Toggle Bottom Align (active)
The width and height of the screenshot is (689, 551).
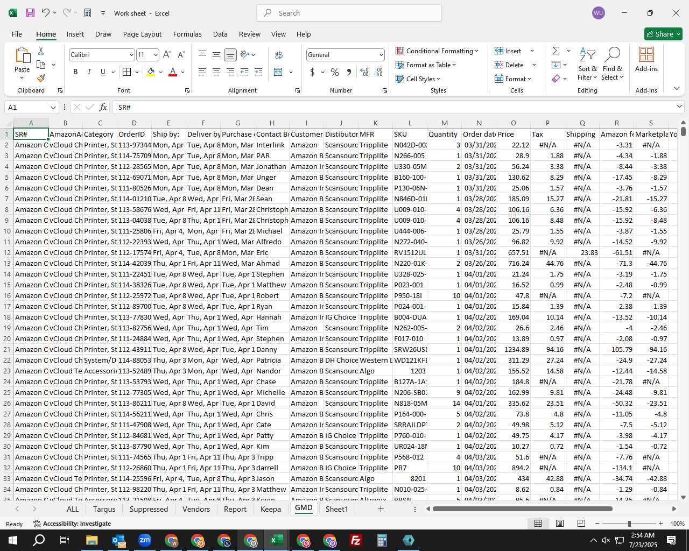(x=230, y=54)
